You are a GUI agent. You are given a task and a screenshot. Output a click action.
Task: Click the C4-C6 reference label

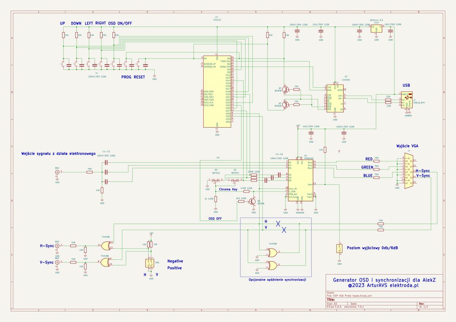(279, 154)
